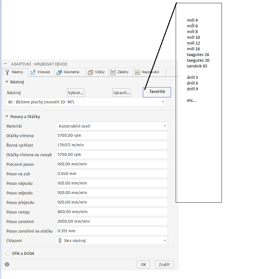Open the tool selection dropdown list
The image size is (254, 279).
click(86, 102)
